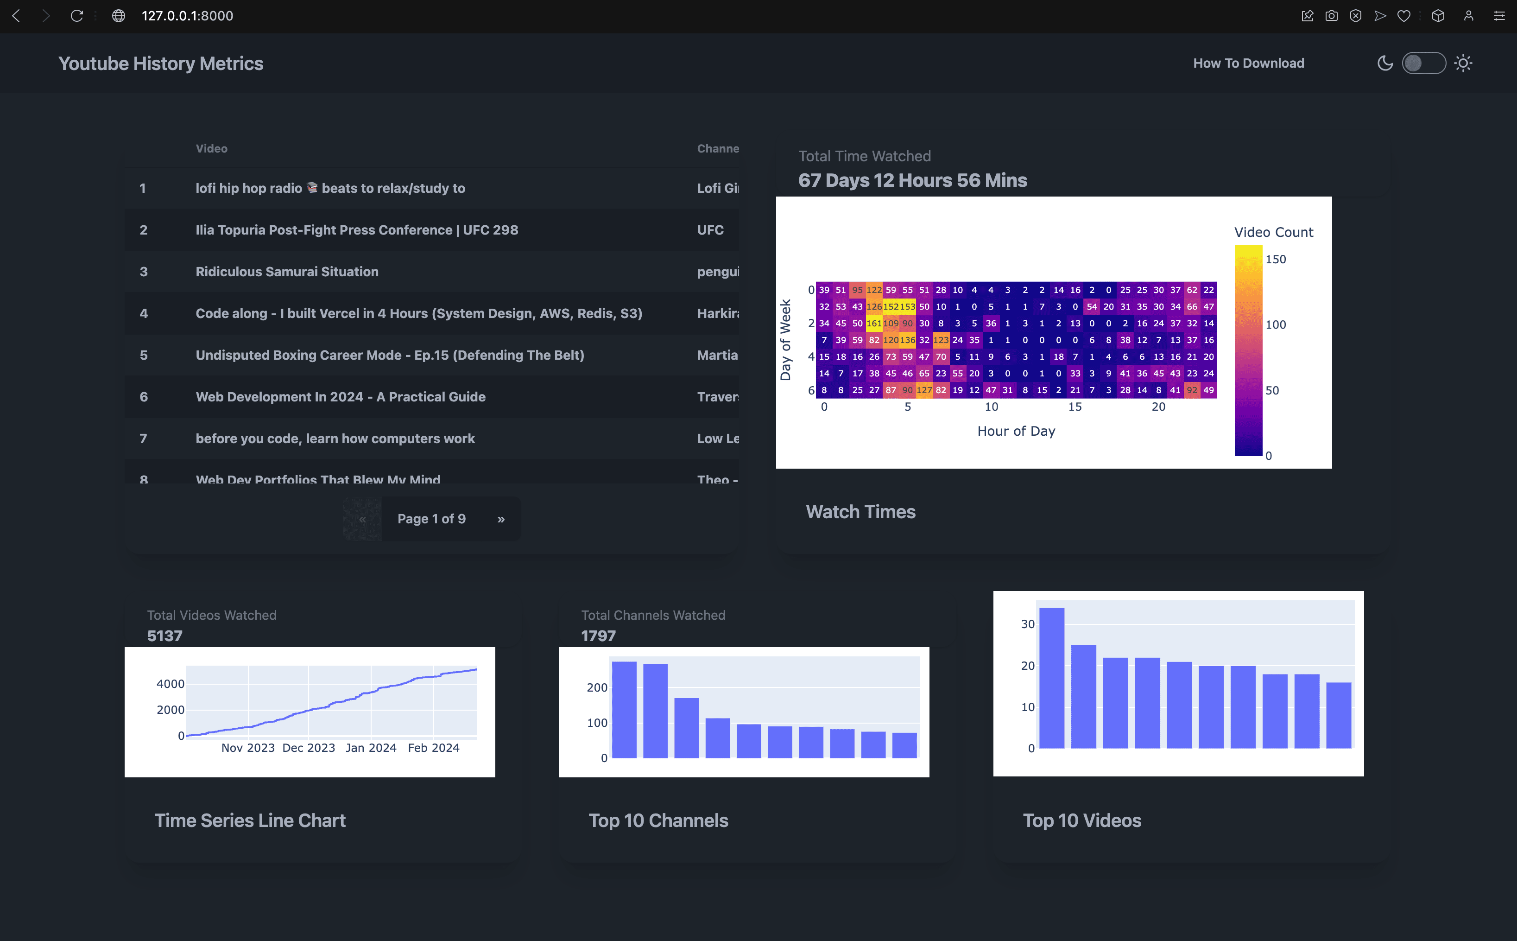The image size is (1517, 941).
Task: Share the page via the send arrow
Action: 1379,16
